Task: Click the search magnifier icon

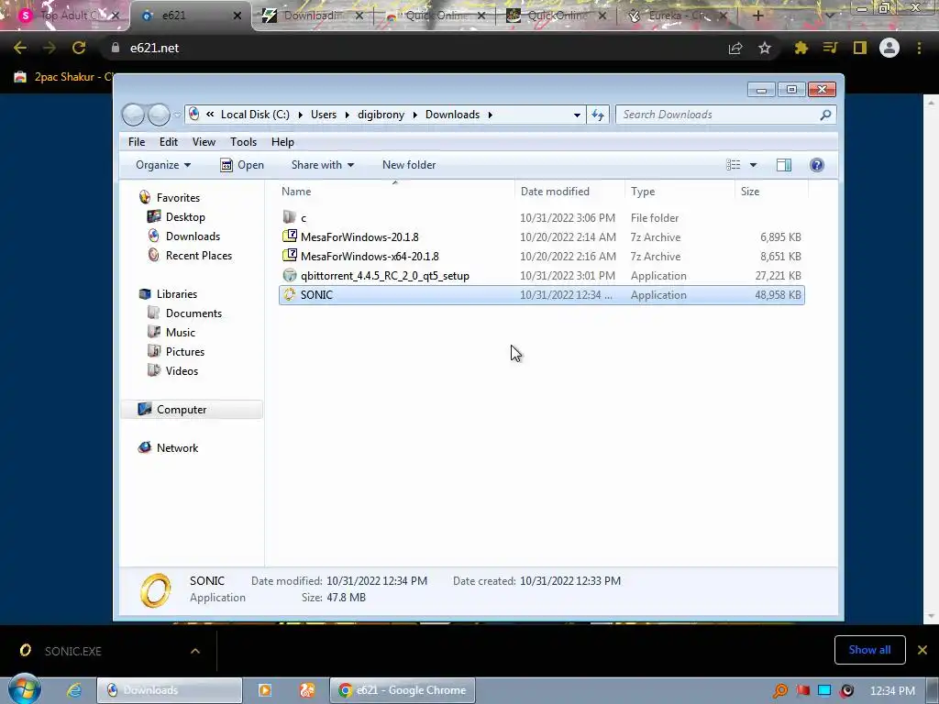Action: 825,115
